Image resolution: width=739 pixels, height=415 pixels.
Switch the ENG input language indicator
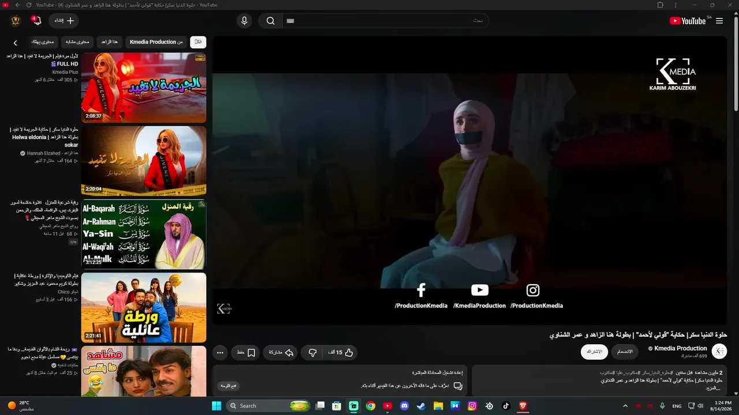(x=677, y=406)
